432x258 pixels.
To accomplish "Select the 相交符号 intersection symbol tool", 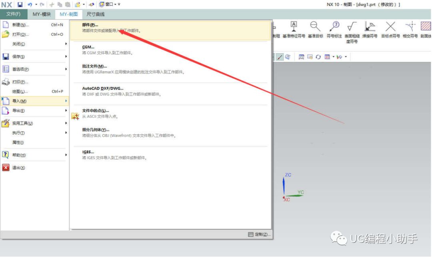I will pos(410,30).
